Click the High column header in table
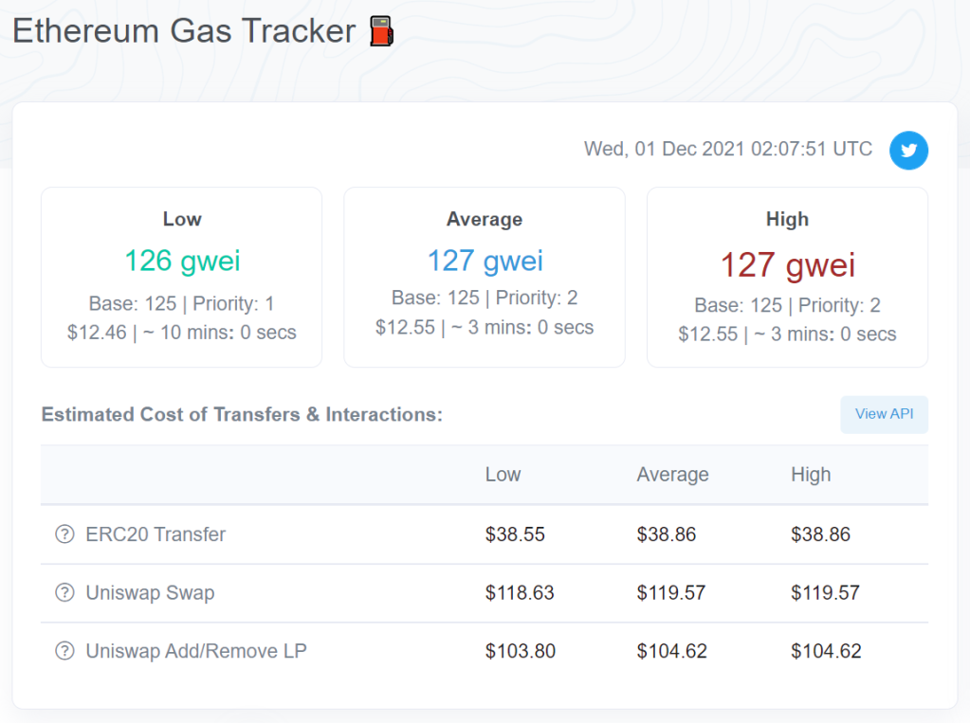This screenshot has width=970, height=723. click(811, 475)
